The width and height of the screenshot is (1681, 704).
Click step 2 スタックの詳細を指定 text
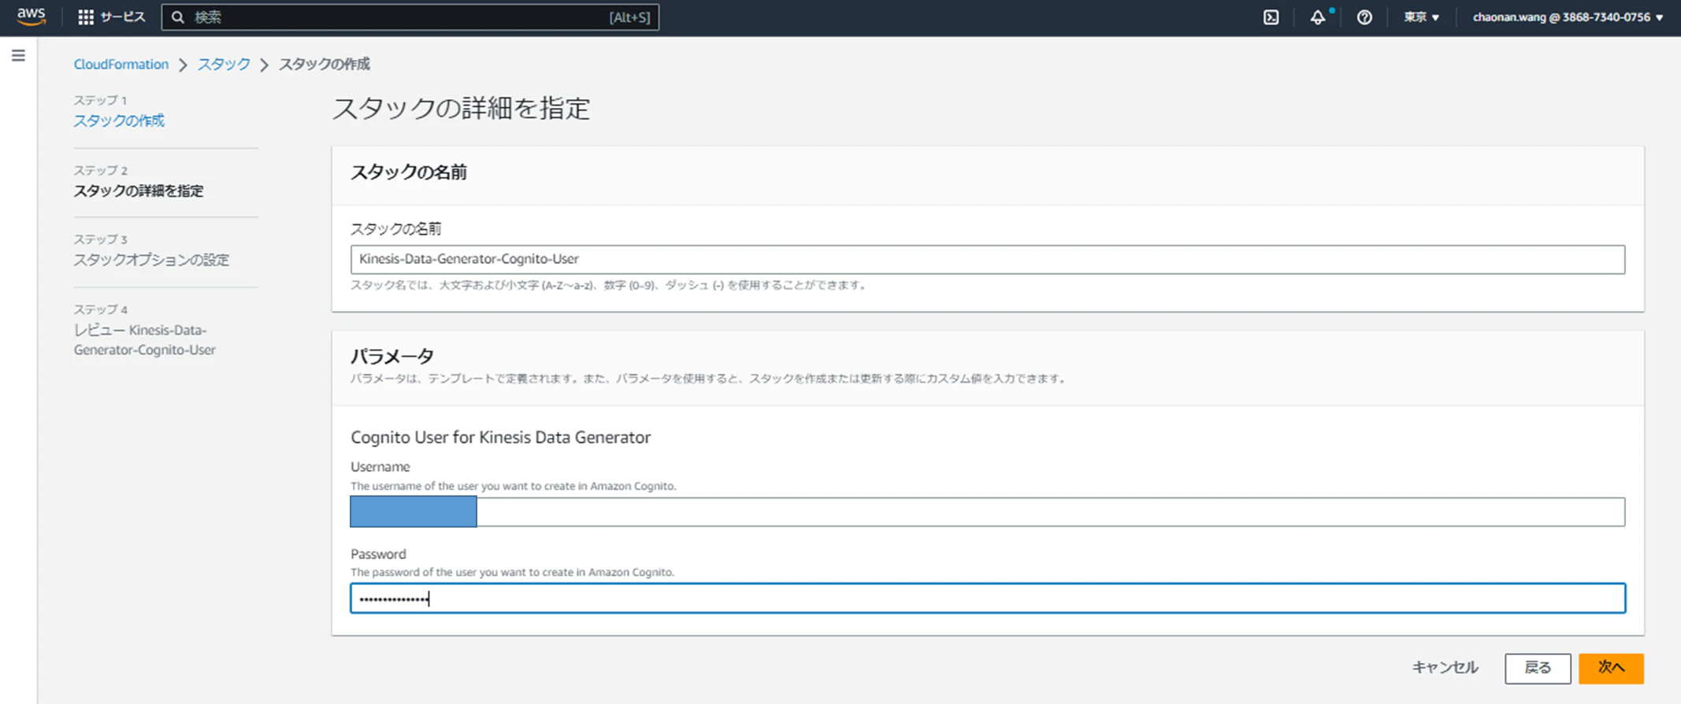[139, 191]
